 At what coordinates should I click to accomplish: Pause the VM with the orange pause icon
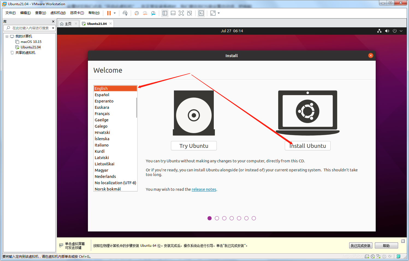[x=109, y=13]
